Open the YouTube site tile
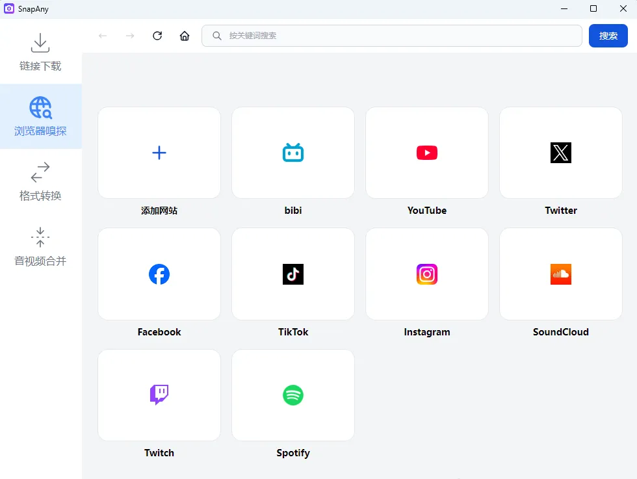This screenshot has height=479, width=637. pos(427,153)
